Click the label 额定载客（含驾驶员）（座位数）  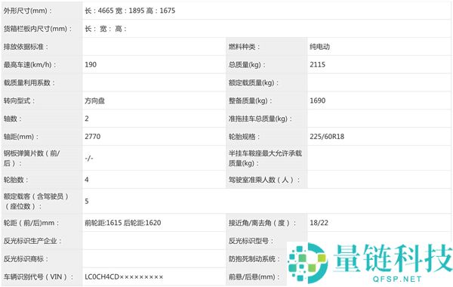pyautogui.click(x=36, y=202)
